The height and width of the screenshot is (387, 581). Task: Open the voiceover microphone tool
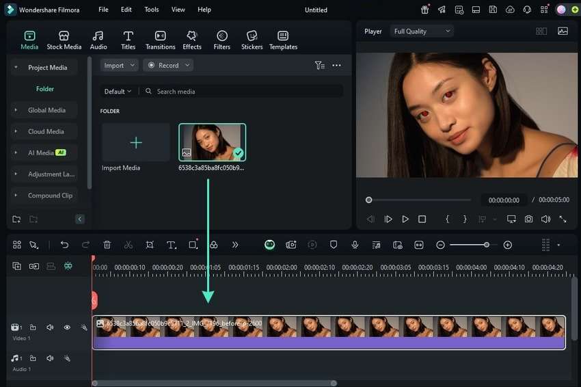(x=355, y=245)
